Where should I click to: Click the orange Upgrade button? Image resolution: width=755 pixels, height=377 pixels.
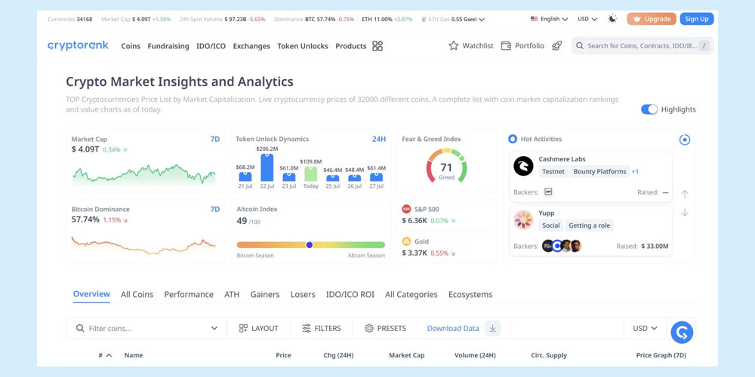point(651,19)
